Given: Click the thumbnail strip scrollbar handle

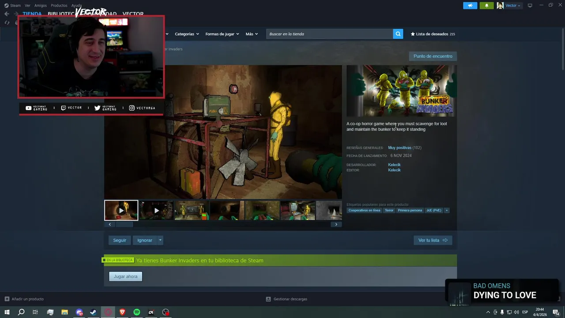Looking at the screenshot, I should coord(124,224).
